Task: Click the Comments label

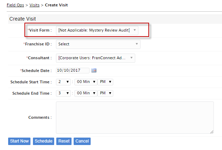Action: [40, 117]
